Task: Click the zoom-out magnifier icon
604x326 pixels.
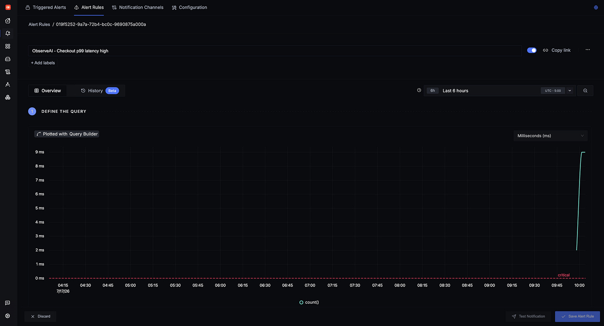Action: click(585, 90)
